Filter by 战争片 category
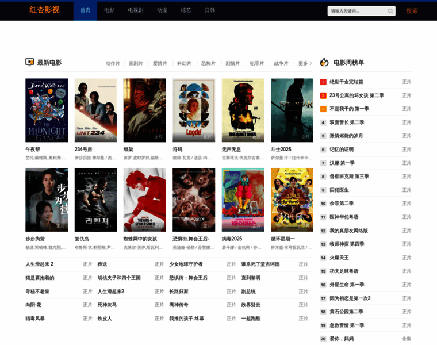Image resolution: width=437 pixels, height=345 pixels. 281,64
